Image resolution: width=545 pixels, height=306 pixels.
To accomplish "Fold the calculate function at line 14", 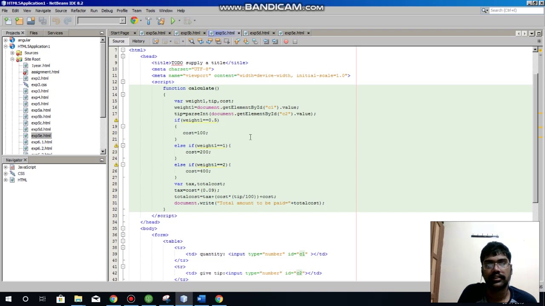I will click(x=123, y=95).
